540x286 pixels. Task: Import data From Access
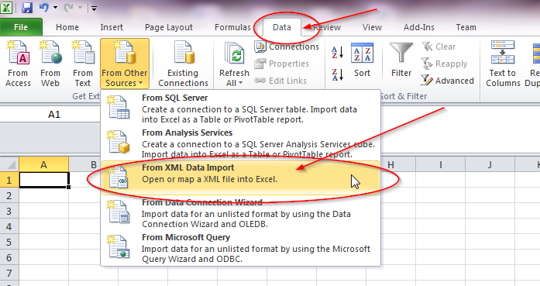click(x=19, y=64)
